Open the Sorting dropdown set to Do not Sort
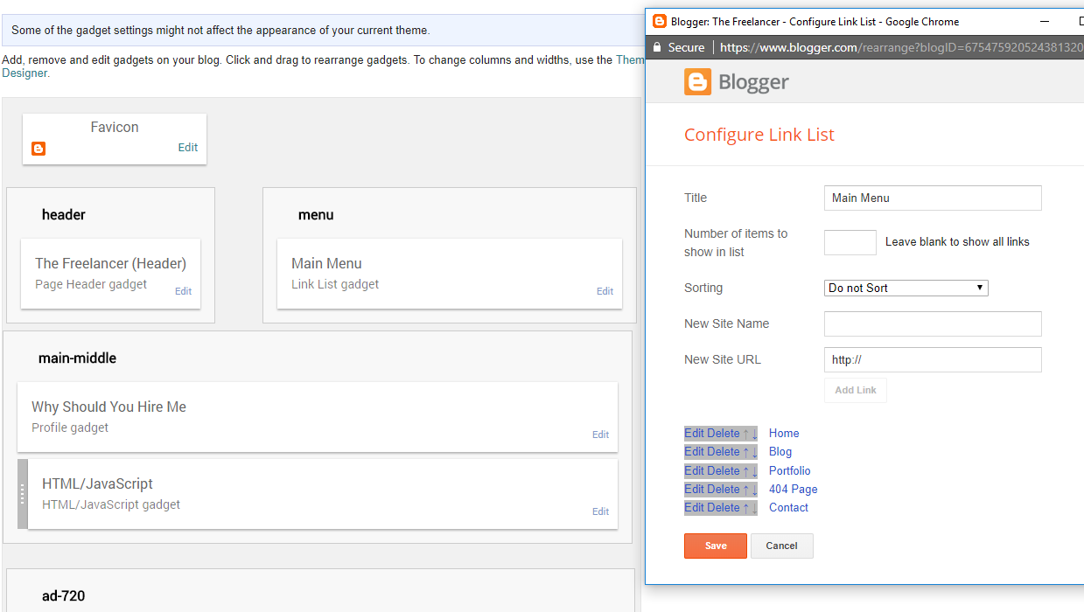Screen dimensions: 1084x612 click(x=906, y=288)
